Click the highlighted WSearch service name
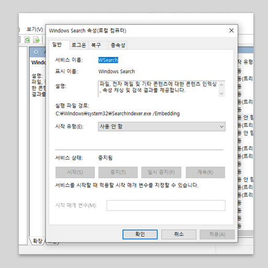Viewport: 268px width, 268px height. (x=108, y=60)
